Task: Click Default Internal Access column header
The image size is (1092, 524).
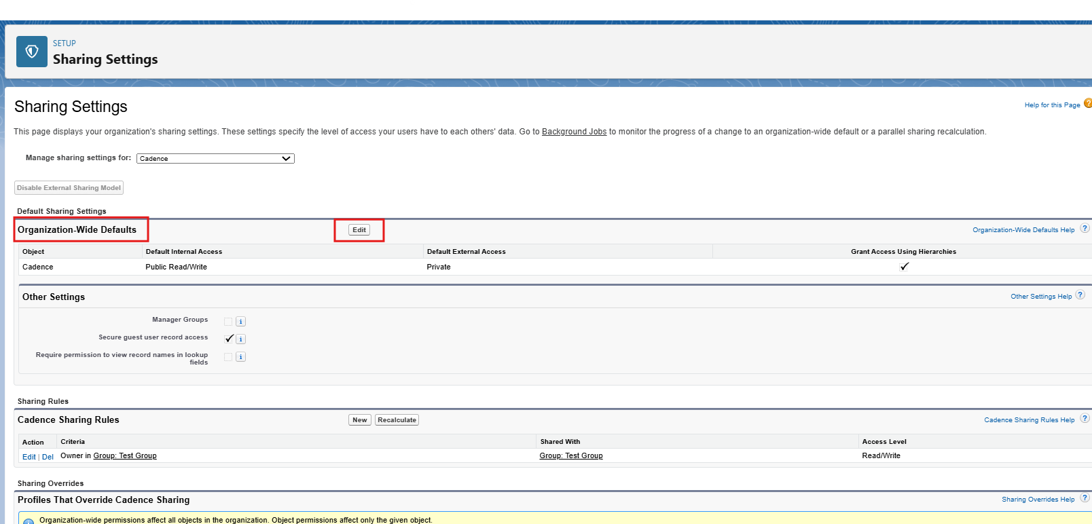Action: coord(183,251)
